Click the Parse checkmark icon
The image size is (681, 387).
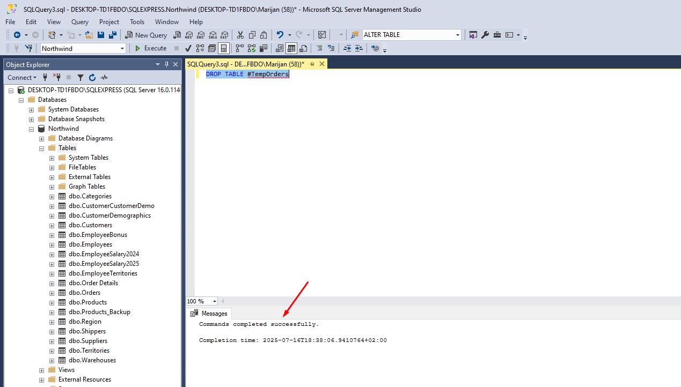(188, 48)
